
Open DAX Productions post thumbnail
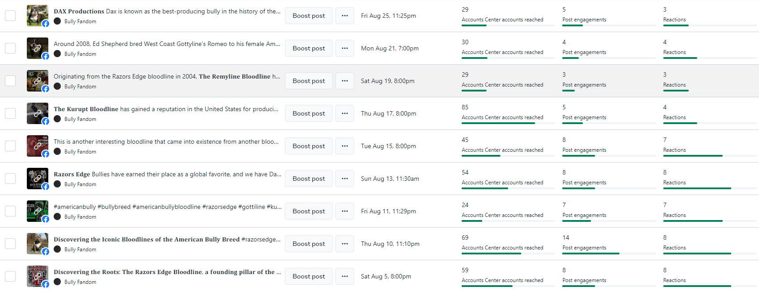[x=37, y=16]
